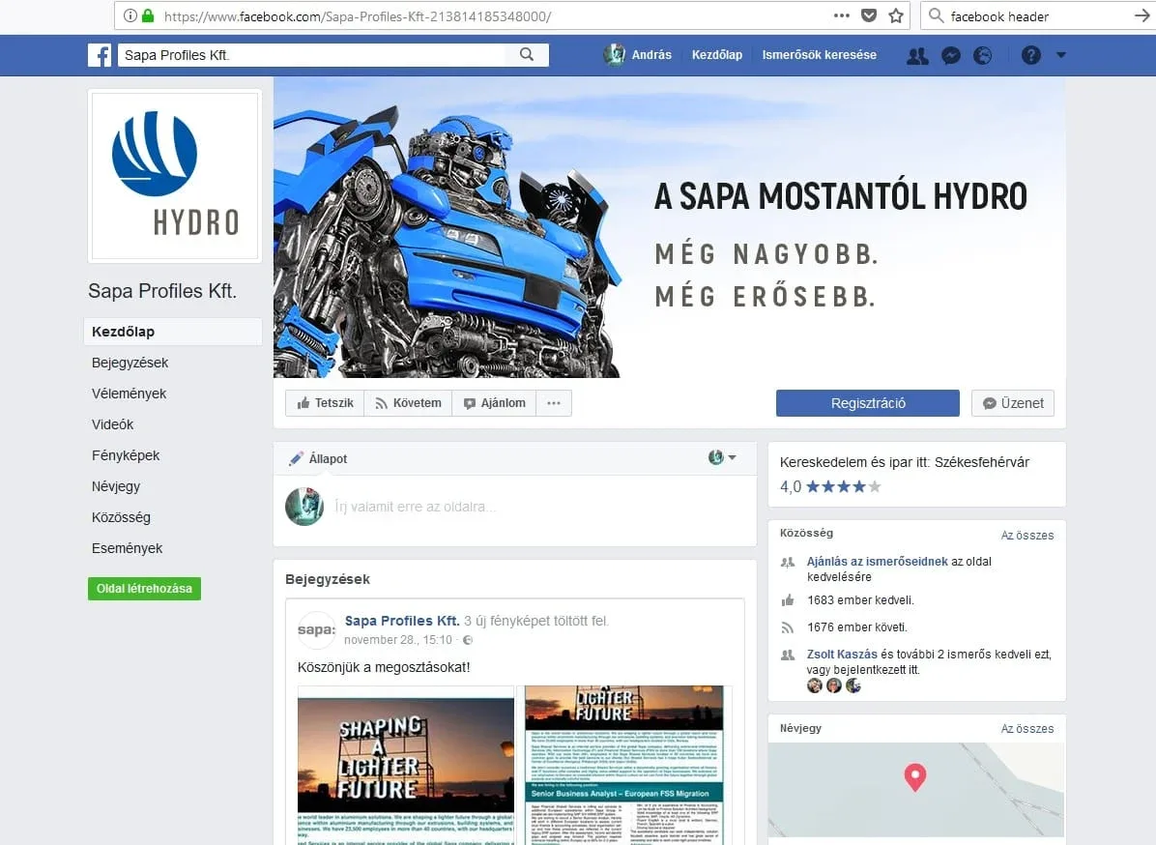Image resolution: width=1156 pixels, height=845 pixels.
Task: Click the András name link
Action: pos(651,54)
